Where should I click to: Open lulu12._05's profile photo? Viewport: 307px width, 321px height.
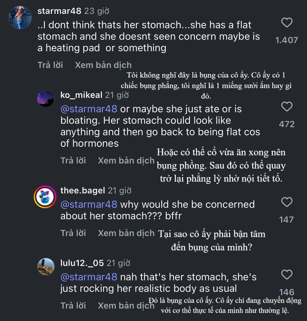tap(46, 267)
